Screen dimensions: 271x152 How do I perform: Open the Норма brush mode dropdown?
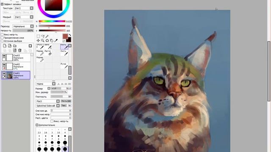(x=46, y=84)
